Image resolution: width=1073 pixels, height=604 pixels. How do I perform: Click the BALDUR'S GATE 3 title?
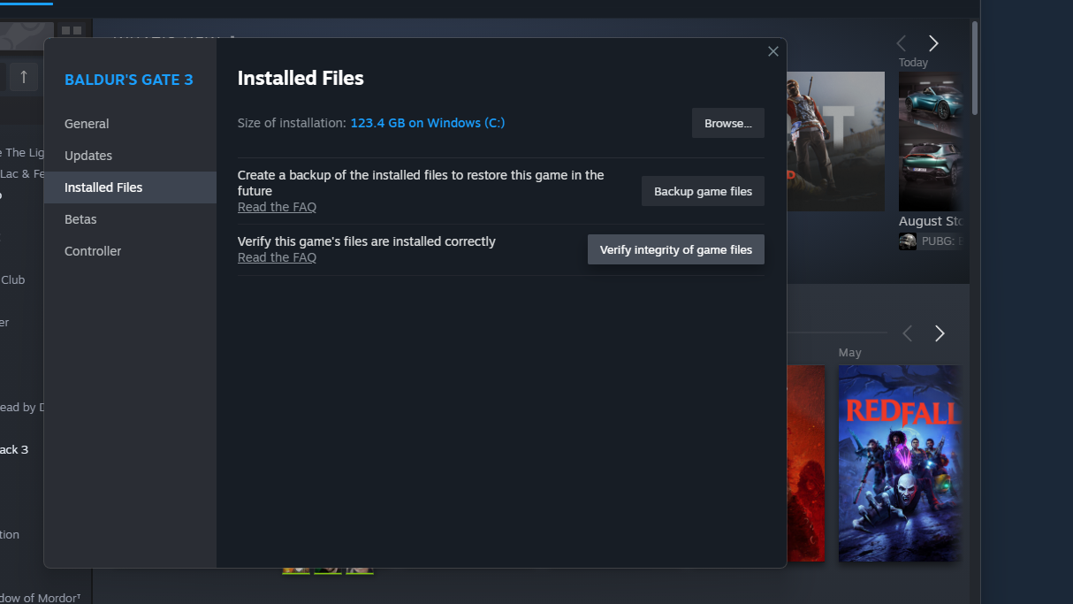tap(129, 80)
